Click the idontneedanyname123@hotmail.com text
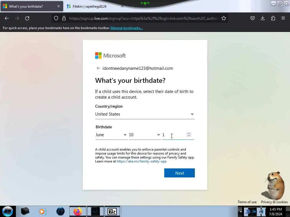 point(138,68)
